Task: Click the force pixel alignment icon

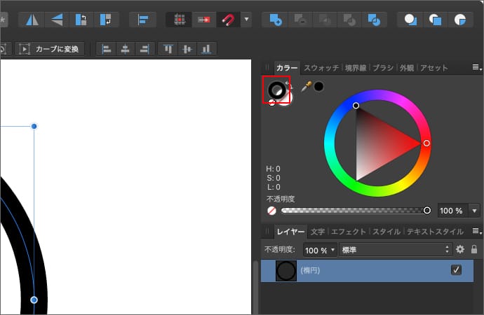Action: pyautogui.click(x=180, y=20)
